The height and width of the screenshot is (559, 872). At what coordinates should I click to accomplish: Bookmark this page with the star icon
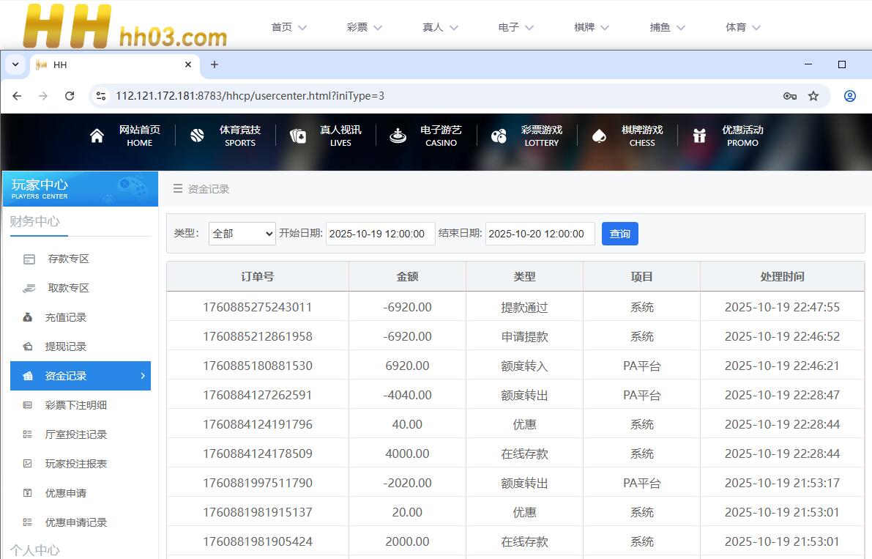point(813,96)
